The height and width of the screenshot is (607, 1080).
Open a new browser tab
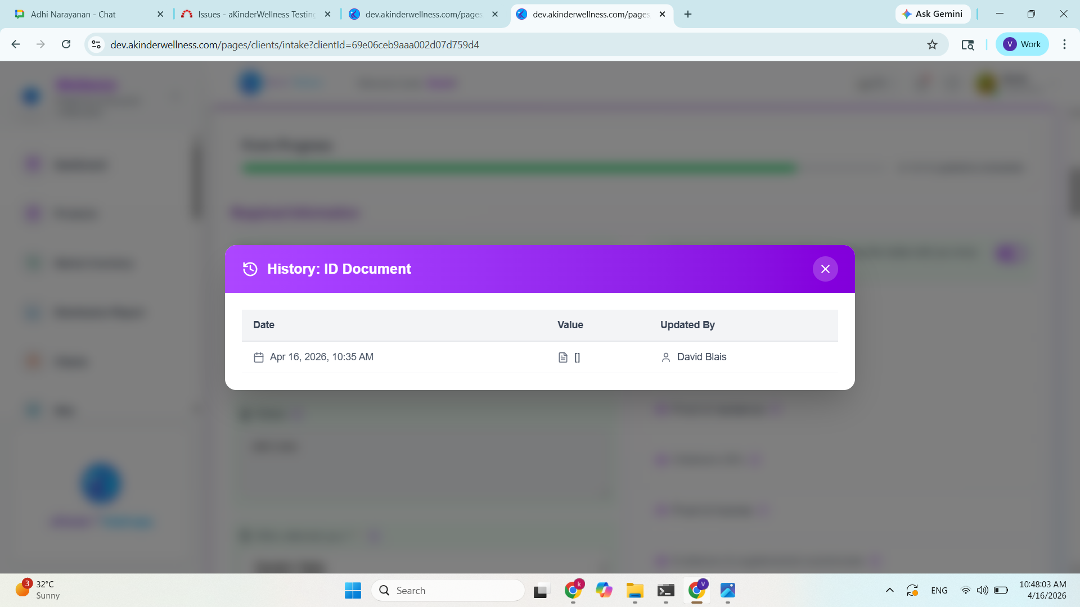pyautogui.click(x=688, y=15)
